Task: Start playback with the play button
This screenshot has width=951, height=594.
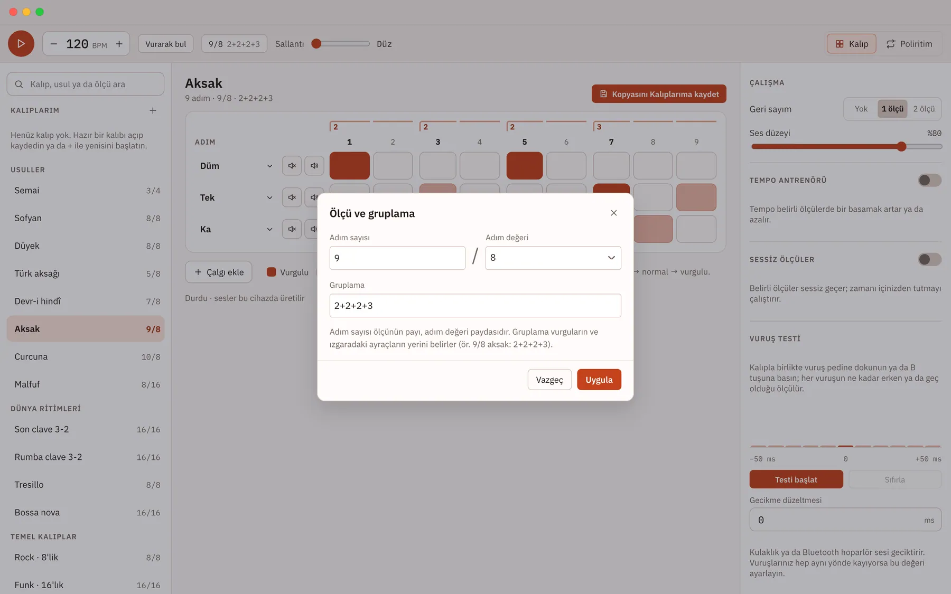Action: tap(21, 44)
